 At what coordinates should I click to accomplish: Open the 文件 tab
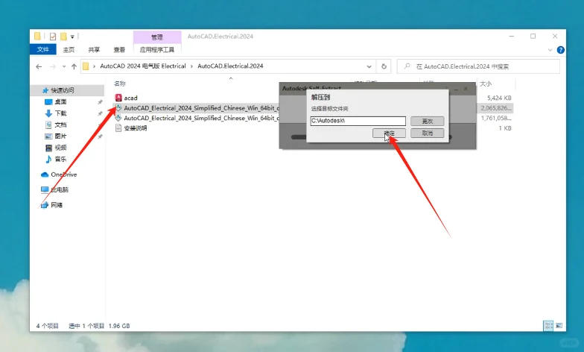(43, 49)
